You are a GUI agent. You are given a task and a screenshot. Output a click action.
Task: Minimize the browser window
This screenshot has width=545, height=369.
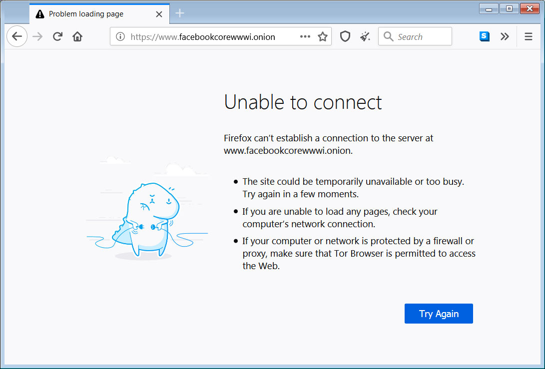tap(489, 8)
